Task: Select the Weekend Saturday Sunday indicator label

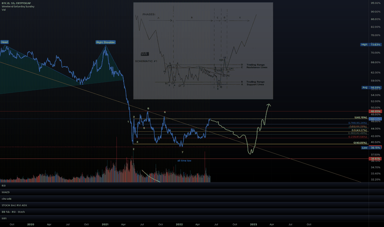Action: tap(18, 6)
